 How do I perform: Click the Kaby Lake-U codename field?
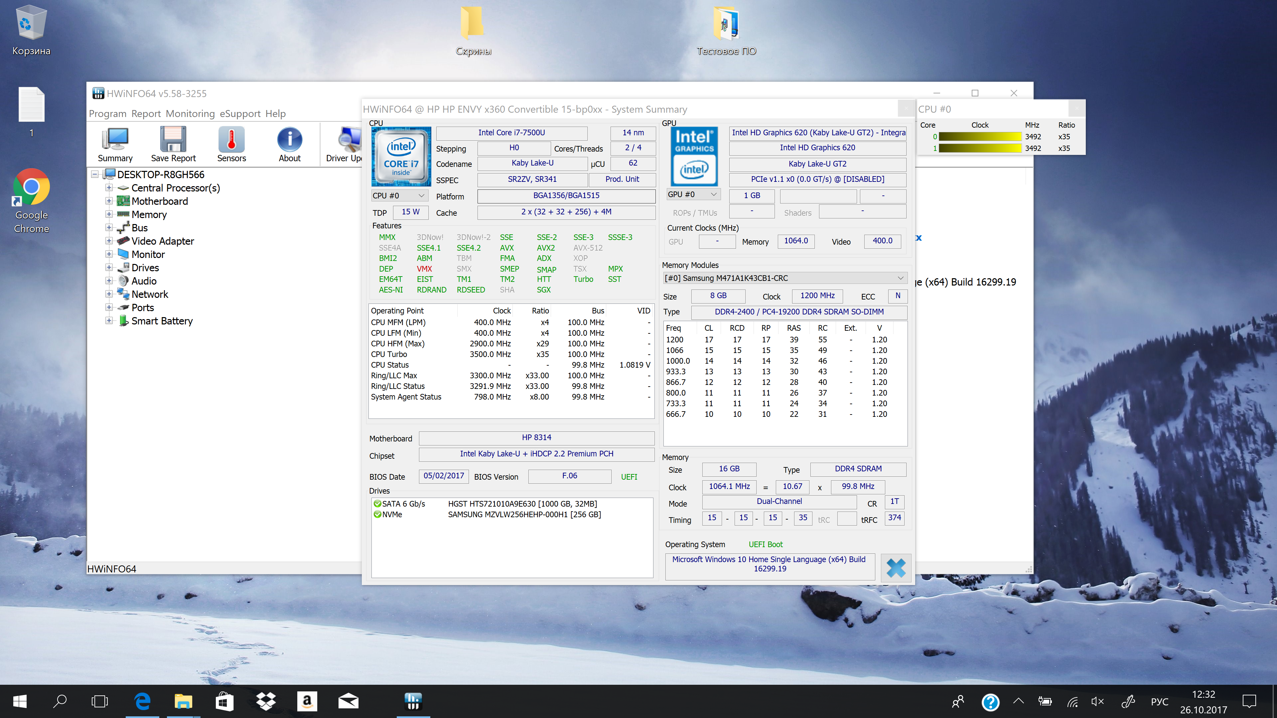(x=532, y=163)
